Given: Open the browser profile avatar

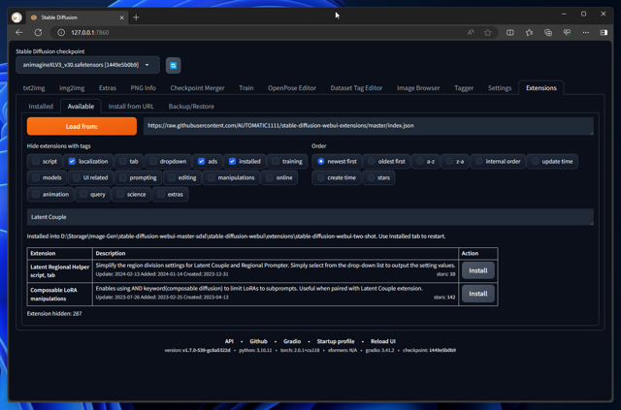Looking at the screenshot, I should pyautogui.click(x=16, y=17).
